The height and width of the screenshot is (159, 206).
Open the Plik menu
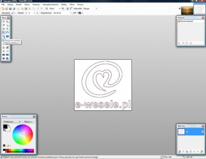[3, 5]
